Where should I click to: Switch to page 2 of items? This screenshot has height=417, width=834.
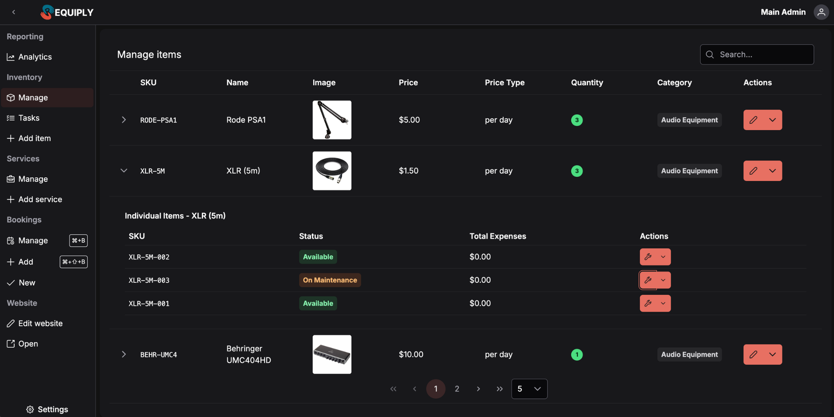[x=457, y=389]
